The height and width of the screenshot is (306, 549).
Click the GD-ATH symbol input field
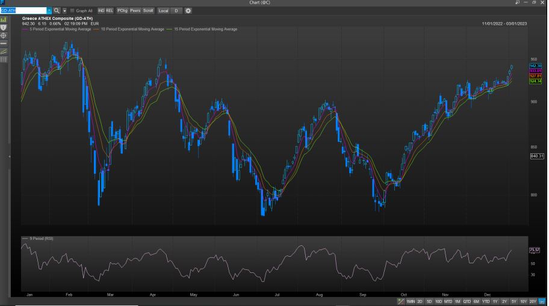23,11
